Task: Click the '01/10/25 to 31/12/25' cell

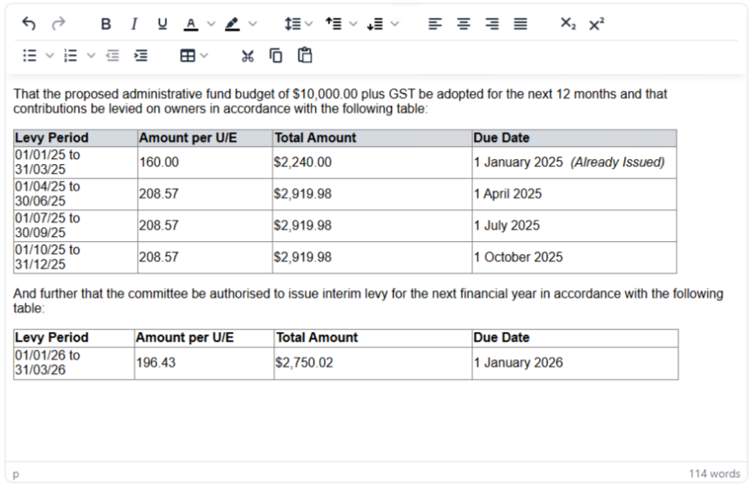Action: 75,257
